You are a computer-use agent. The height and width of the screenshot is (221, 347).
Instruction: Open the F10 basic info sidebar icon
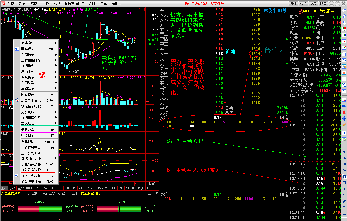[x=344, y=60]
